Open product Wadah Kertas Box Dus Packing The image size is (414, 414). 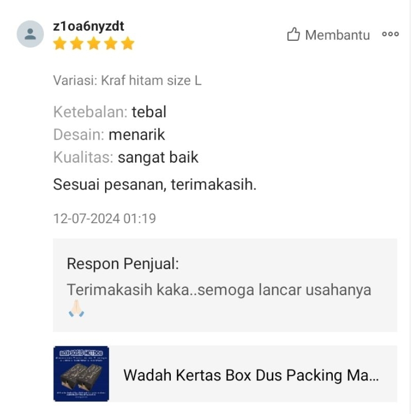[x=251, y=375]
